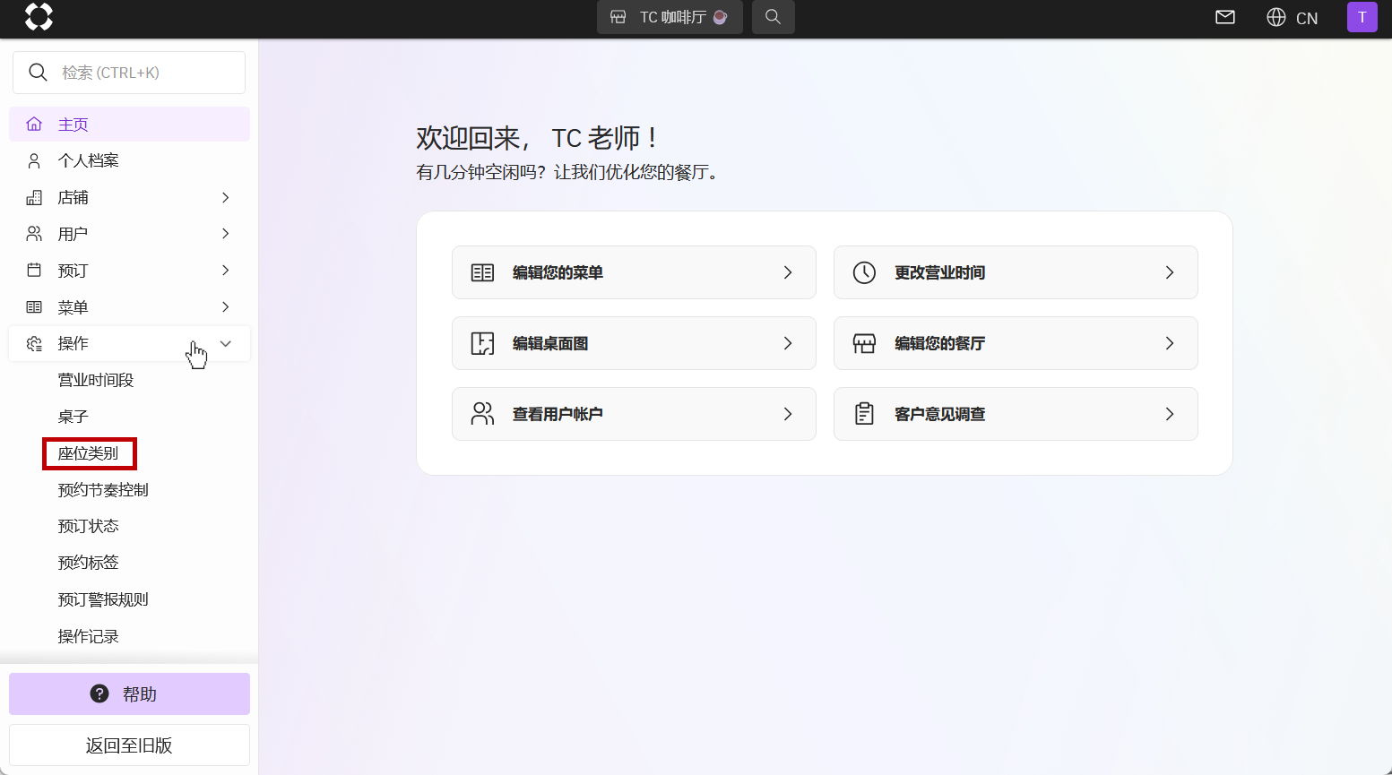The image size is (1392, 775).
Task: Go to 主页 in the sidebar
Action: [x=129, y=125]
